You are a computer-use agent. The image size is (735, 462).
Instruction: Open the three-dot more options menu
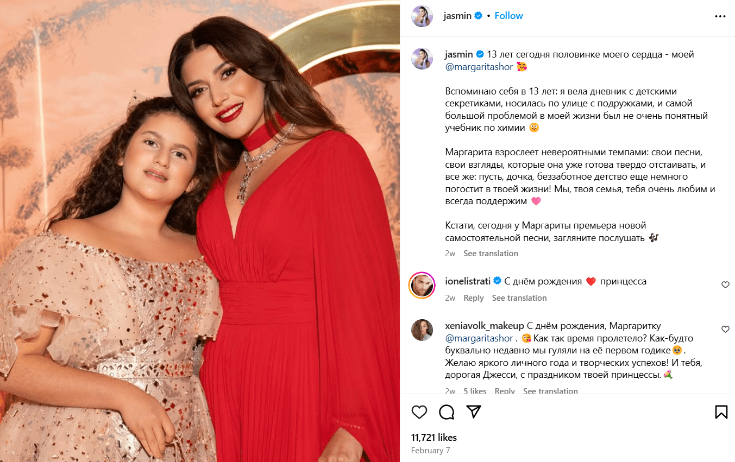[720, 16]
